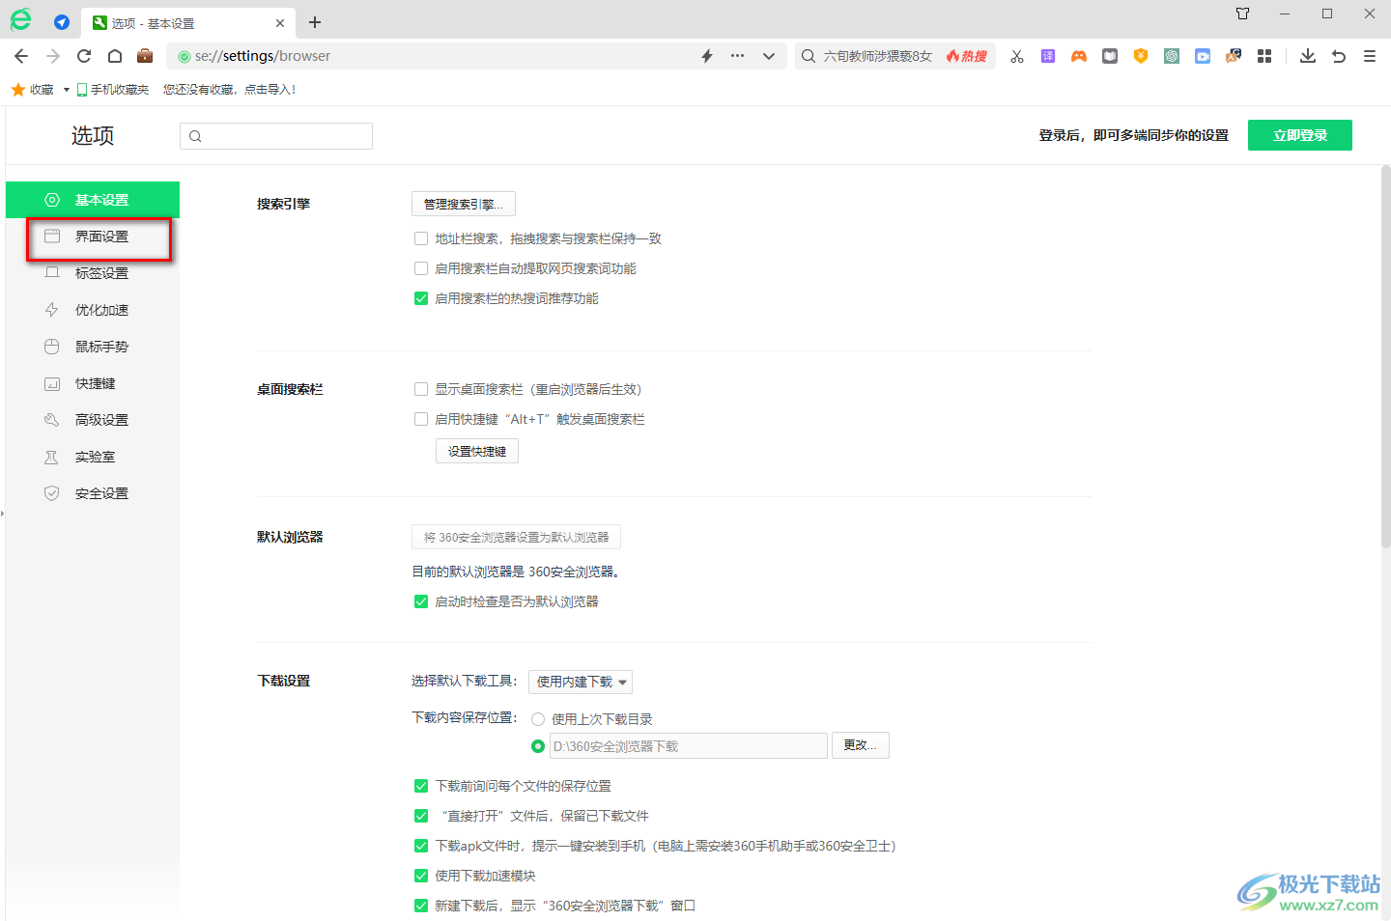Close the 选项 - 基本设置 tab
This screenshot has width=1391, height=921.
[280, 23]
